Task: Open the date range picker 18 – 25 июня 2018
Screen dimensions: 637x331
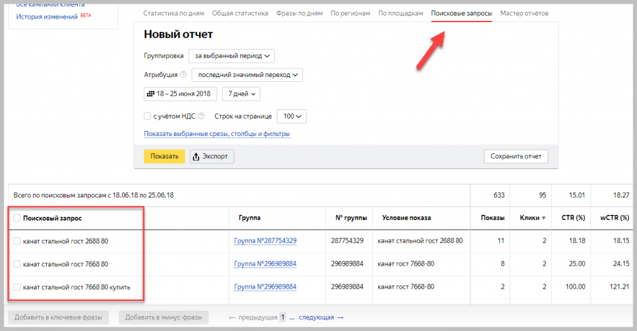Action: tap(180, 94)
